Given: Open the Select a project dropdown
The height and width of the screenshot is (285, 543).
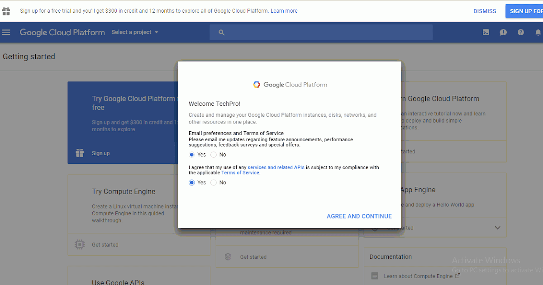Looking at the screenshot, I should click(134, 32).
